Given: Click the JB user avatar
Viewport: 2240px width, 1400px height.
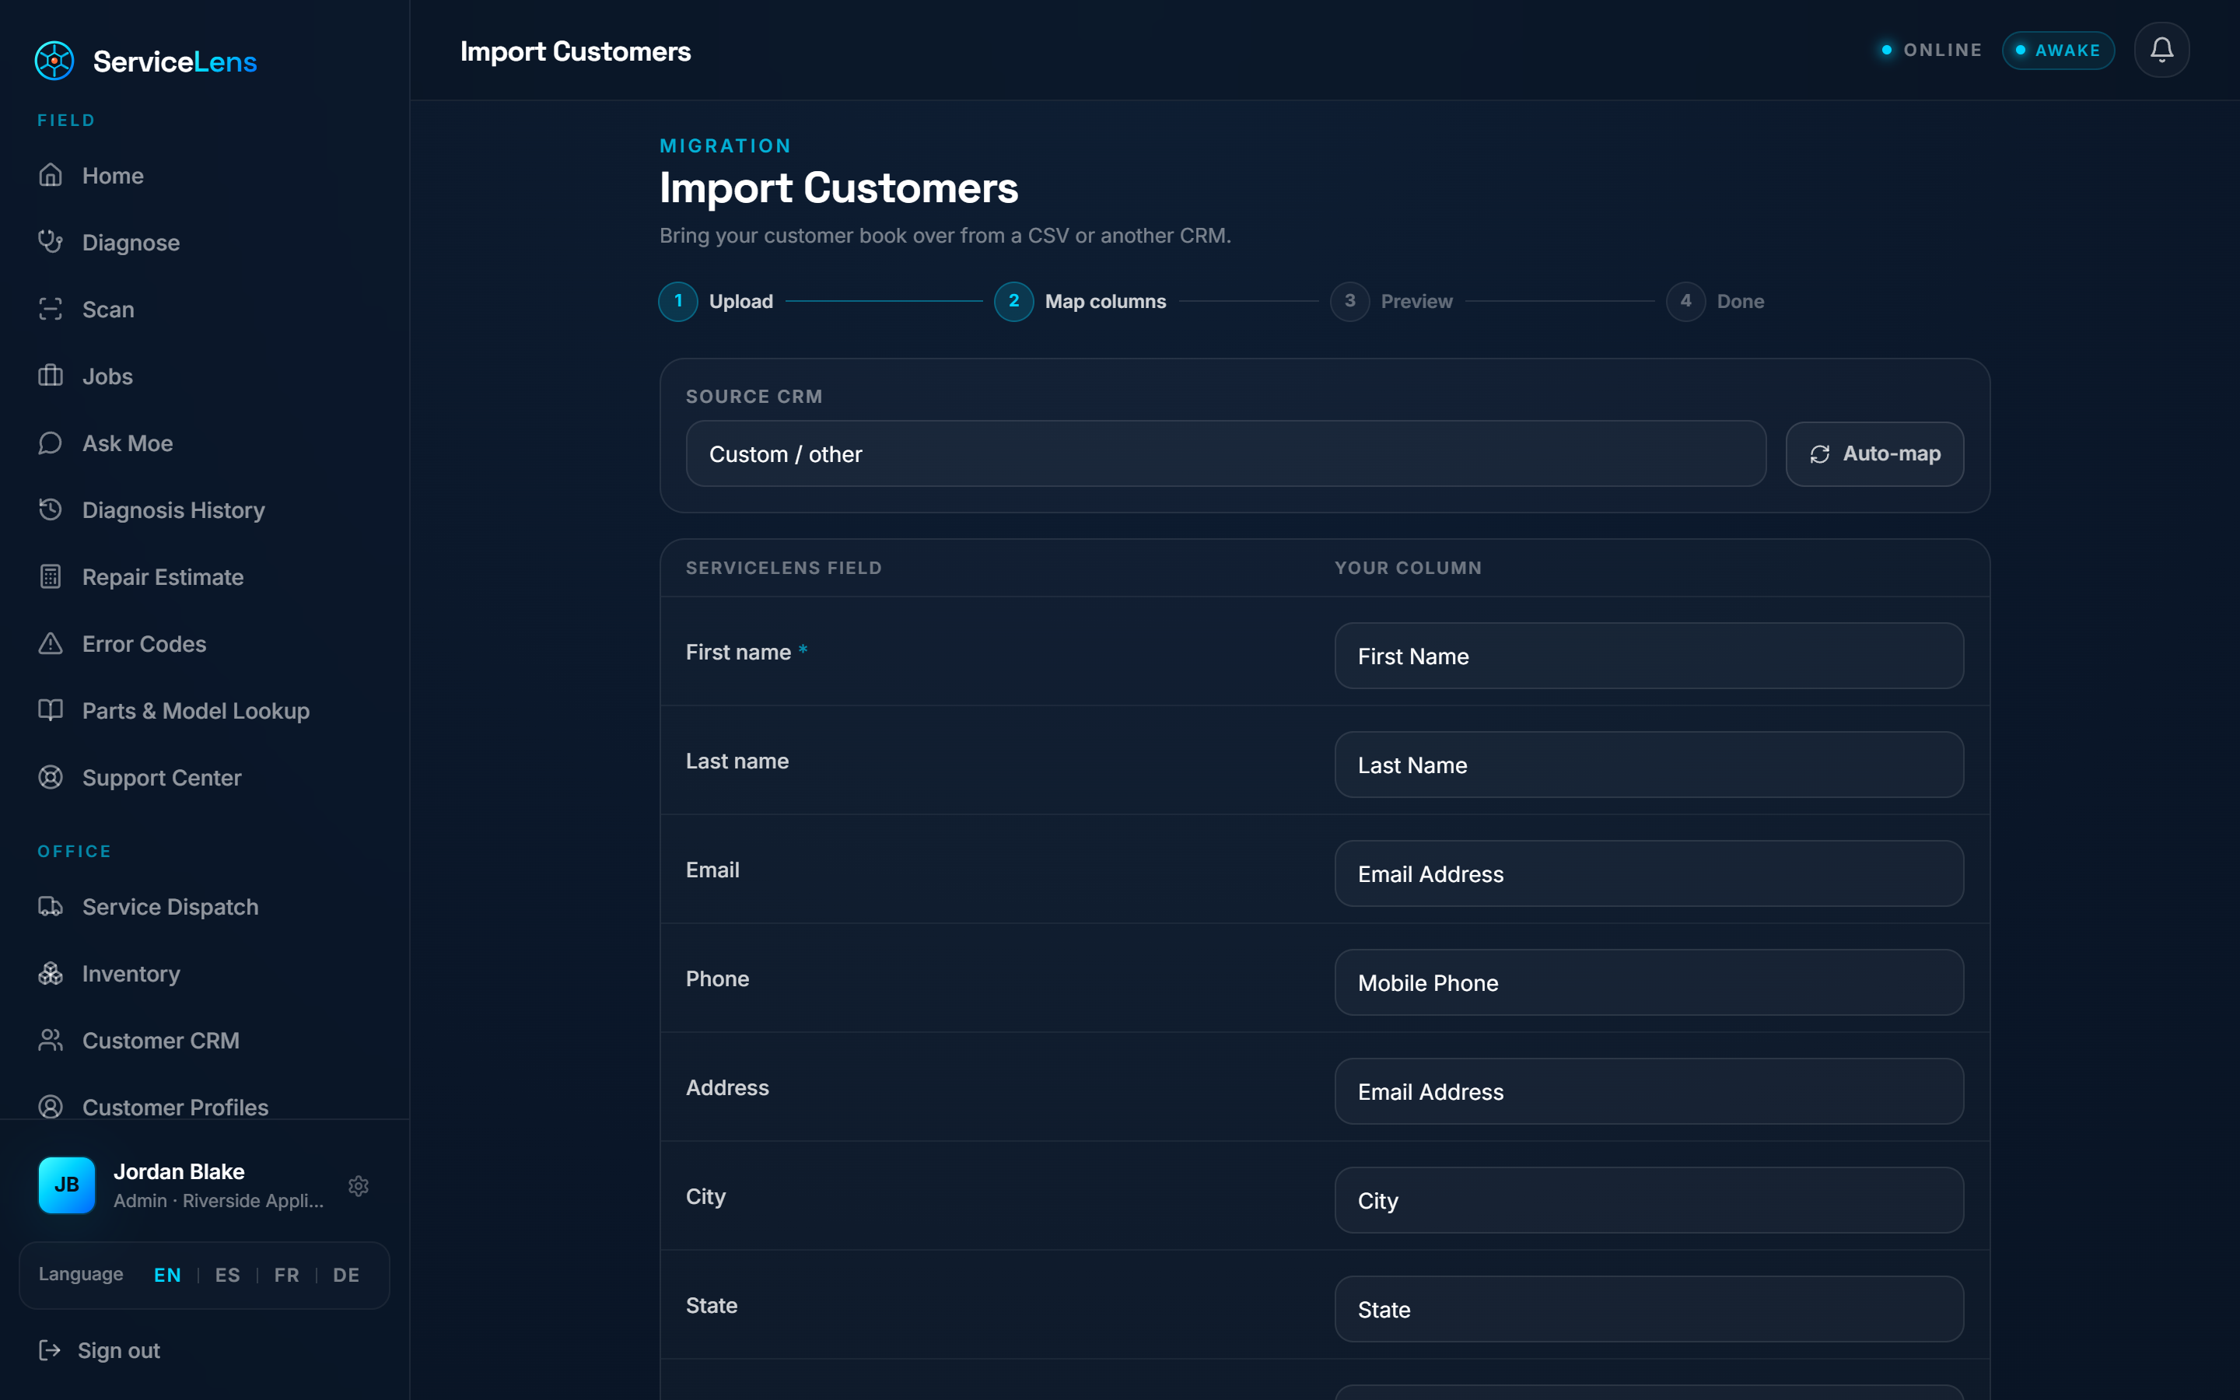Looking at the screenshot, I should (67, 1185).
